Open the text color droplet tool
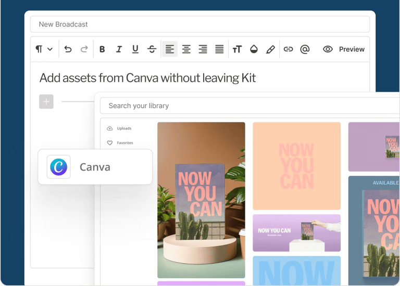400x286 pixels. [x=254, y=49]
